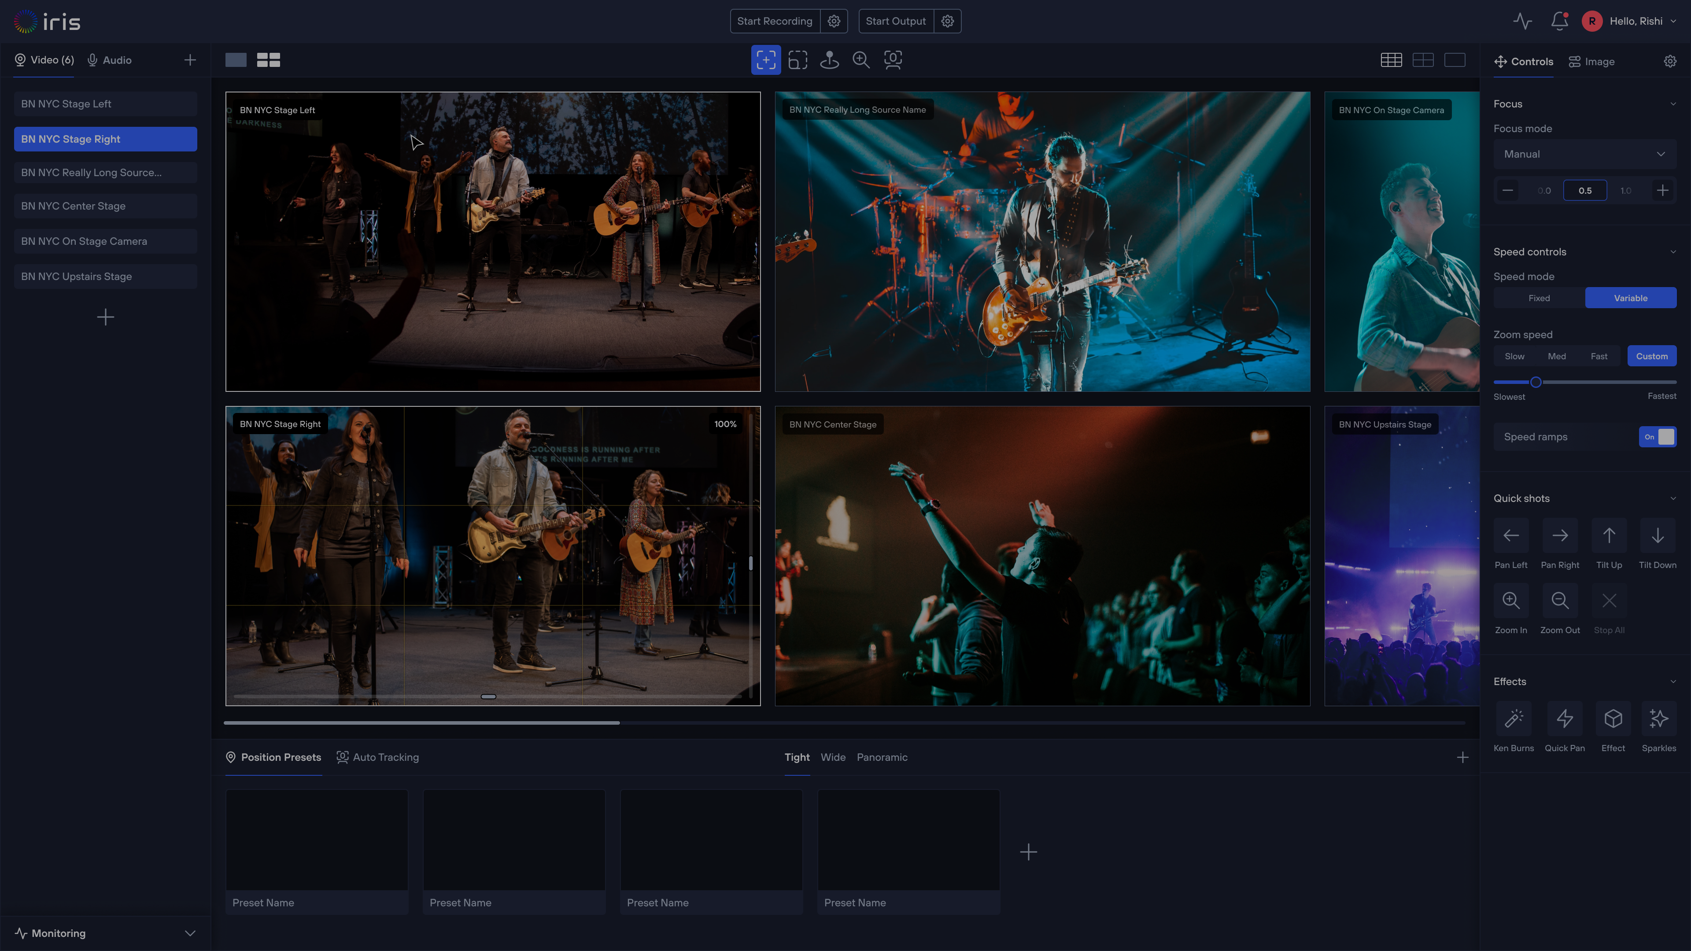Set zoom speed to Med

coord(1556,356)
